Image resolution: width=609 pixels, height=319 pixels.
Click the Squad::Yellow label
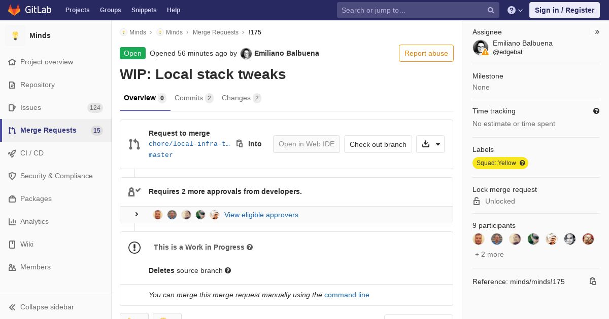point(500,163)
